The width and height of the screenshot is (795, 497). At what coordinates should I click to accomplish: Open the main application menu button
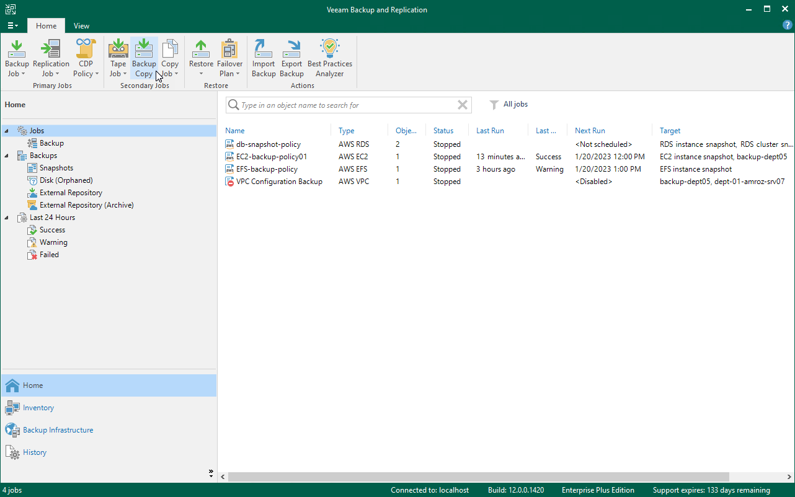[x=13, y=25]
